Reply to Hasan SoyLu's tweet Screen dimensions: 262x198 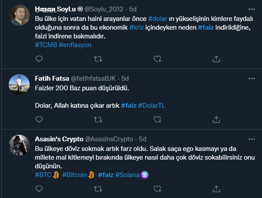click(x=39, y=58)
